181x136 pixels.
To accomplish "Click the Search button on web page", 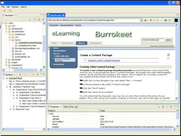I will pos(168,40).
